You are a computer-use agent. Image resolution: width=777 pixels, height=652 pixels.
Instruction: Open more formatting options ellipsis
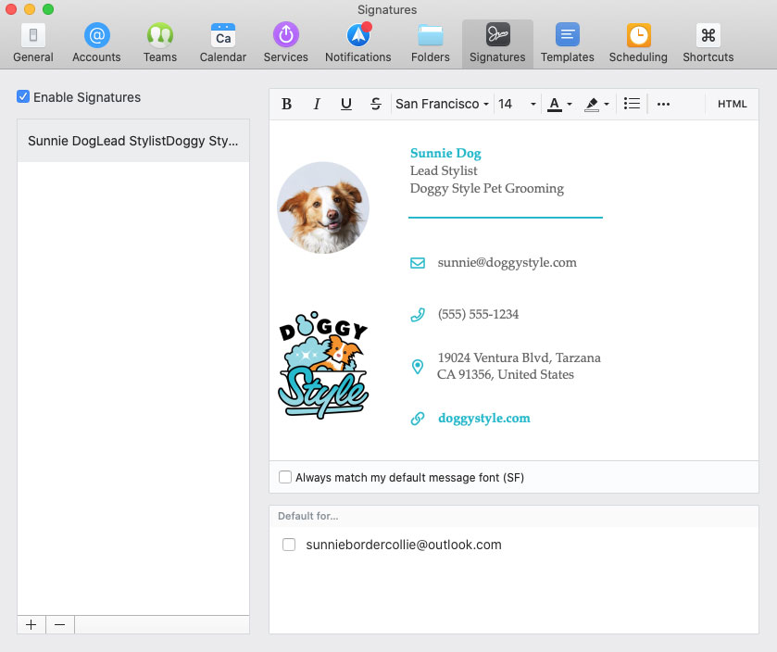pyautogui.click(x=663, y=104)
